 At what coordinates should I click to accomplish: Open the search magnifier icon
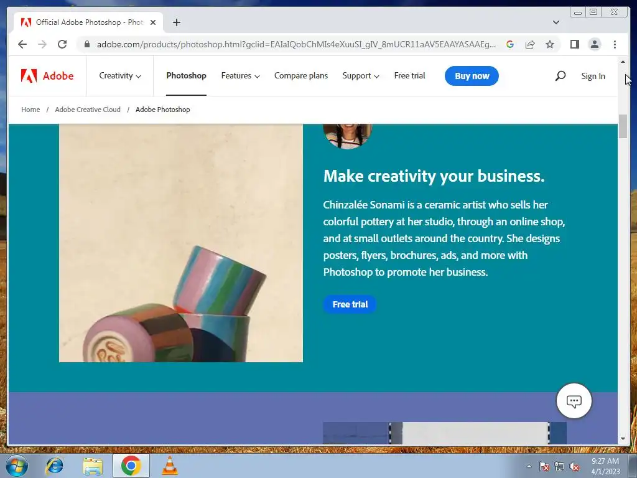pos(560,75)
